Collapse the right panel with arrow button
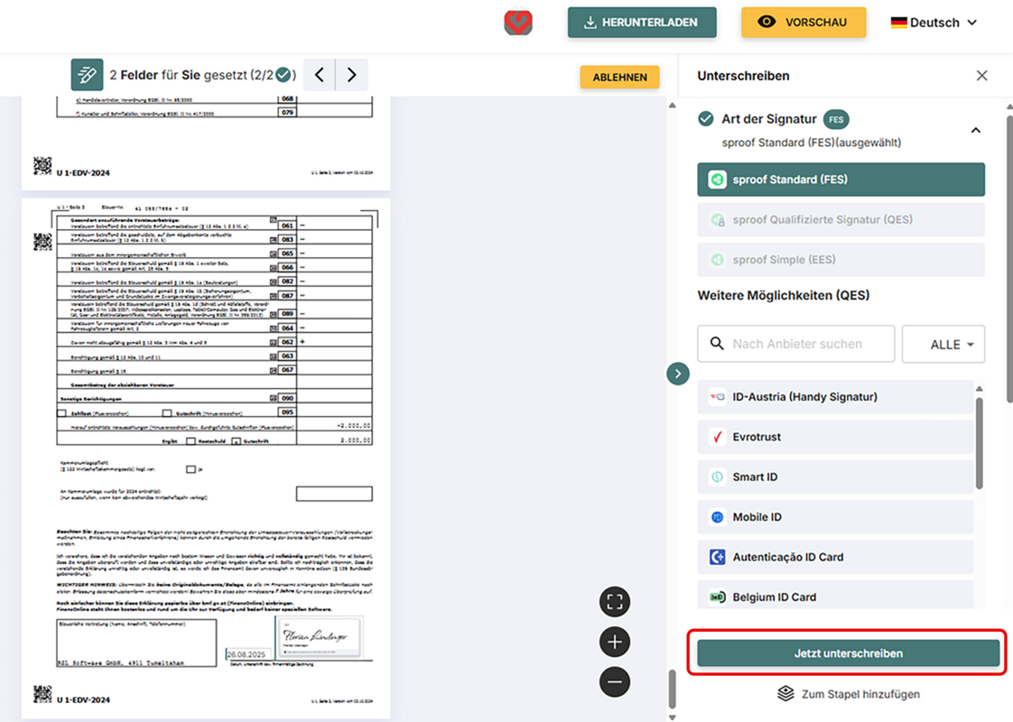This screenshot has width=1013, height=722. (x=678, y=374)
